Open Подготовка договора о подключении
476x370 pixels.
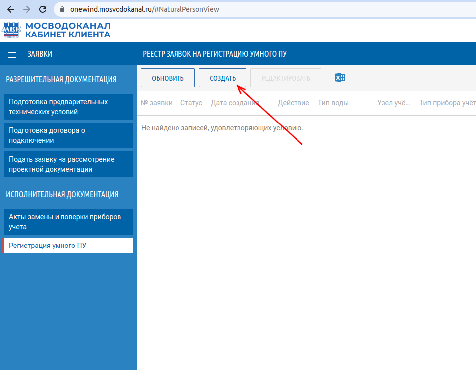[x=68, y=135]
